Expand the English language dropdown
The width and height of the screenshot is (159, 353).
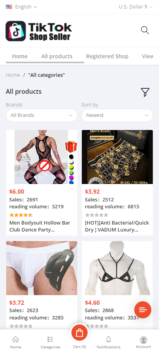(21, 7)
